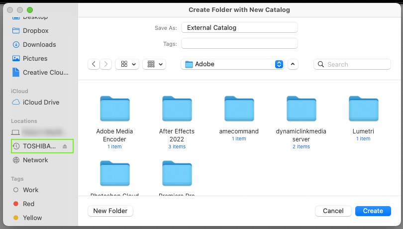Select the dynamiclinkmediaserver folder

(x=301, y=109)
